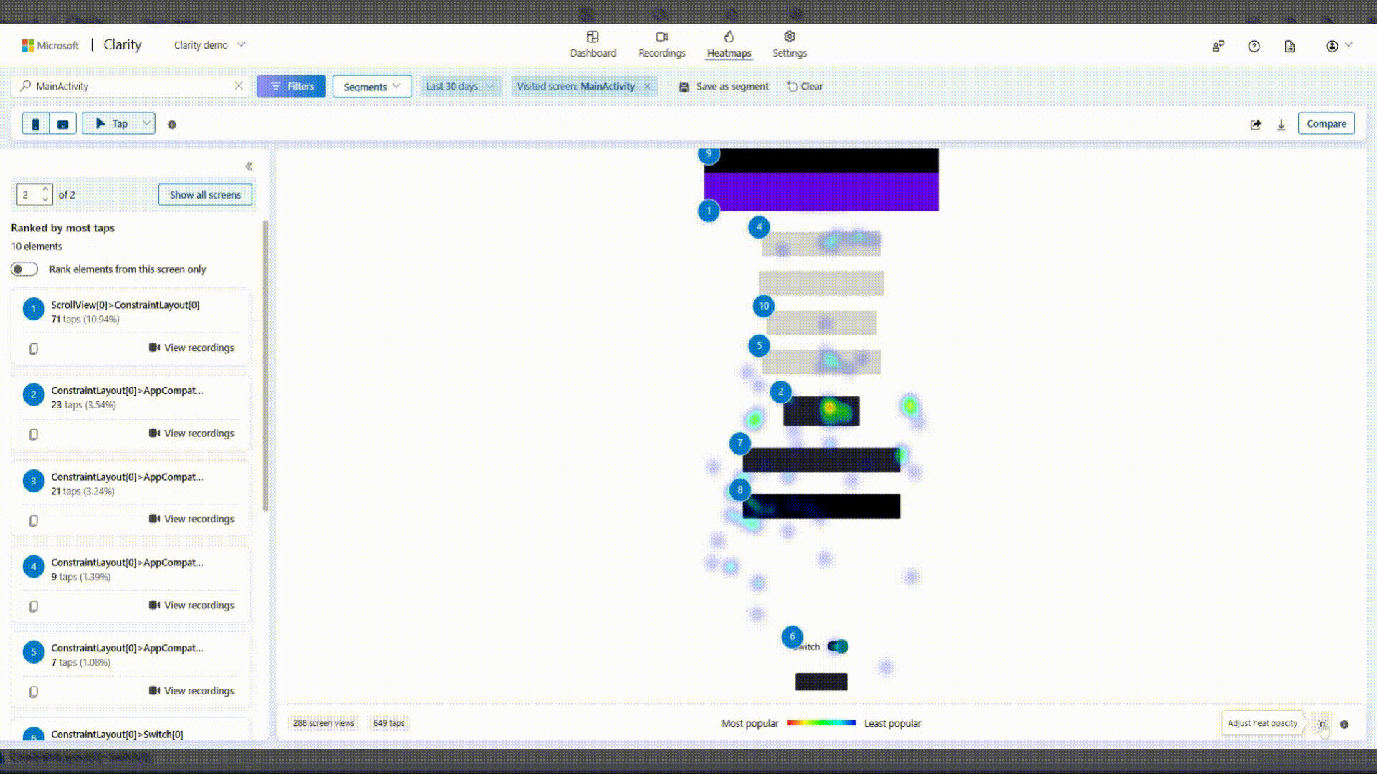
Task: Click the Settings gear icon
Action: [789, 37]
